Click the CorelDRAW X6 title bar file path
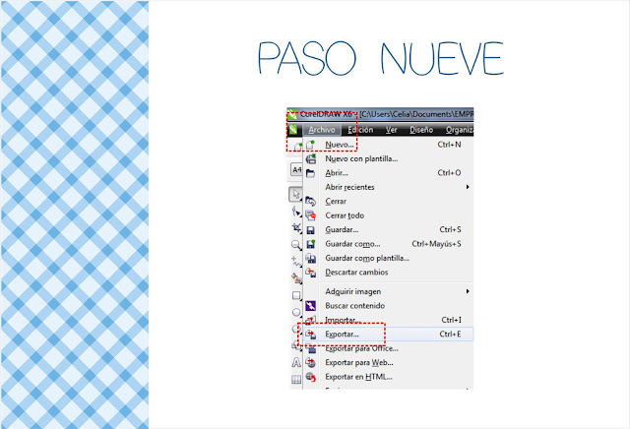Screen dimensions: 630x429 click(416, 114)
